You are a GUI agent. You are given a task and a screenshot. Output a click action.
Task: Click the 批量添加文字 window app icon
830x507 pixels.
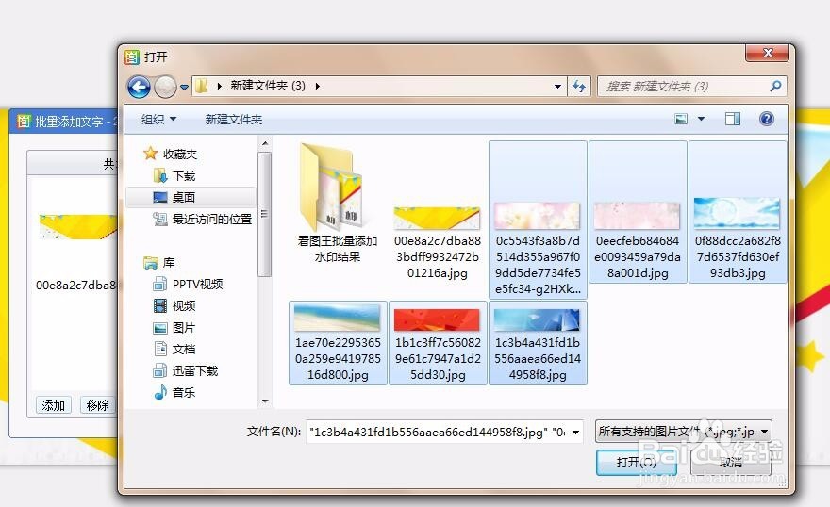point(24,121)
